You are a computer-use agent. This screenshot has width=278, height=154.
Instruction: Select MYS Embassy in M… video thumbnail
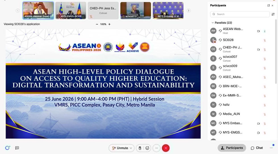pyautogui.click(x=168, y=10)
